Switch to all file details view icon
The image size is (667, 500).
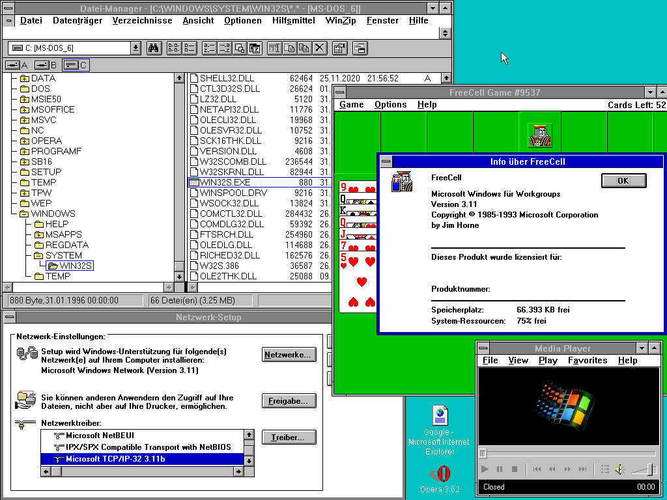coord(189,48)
